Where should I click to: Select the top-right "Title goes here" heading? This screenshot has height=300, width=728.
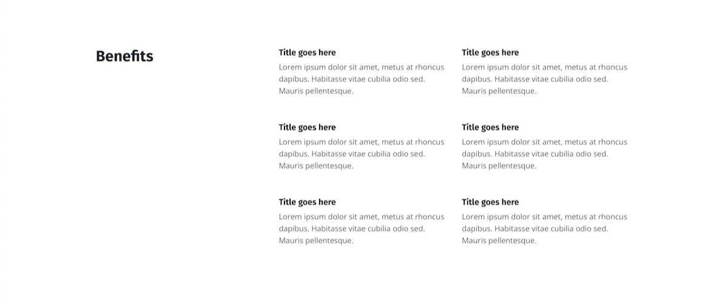tap(490, 53)
